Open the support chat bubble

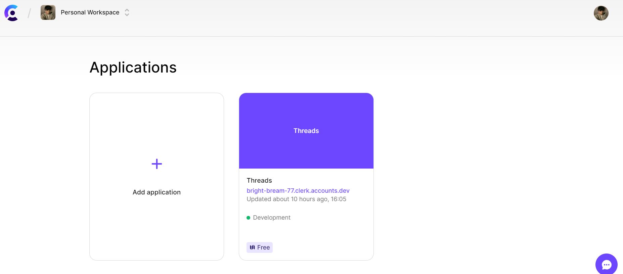[x=606, y=264]
